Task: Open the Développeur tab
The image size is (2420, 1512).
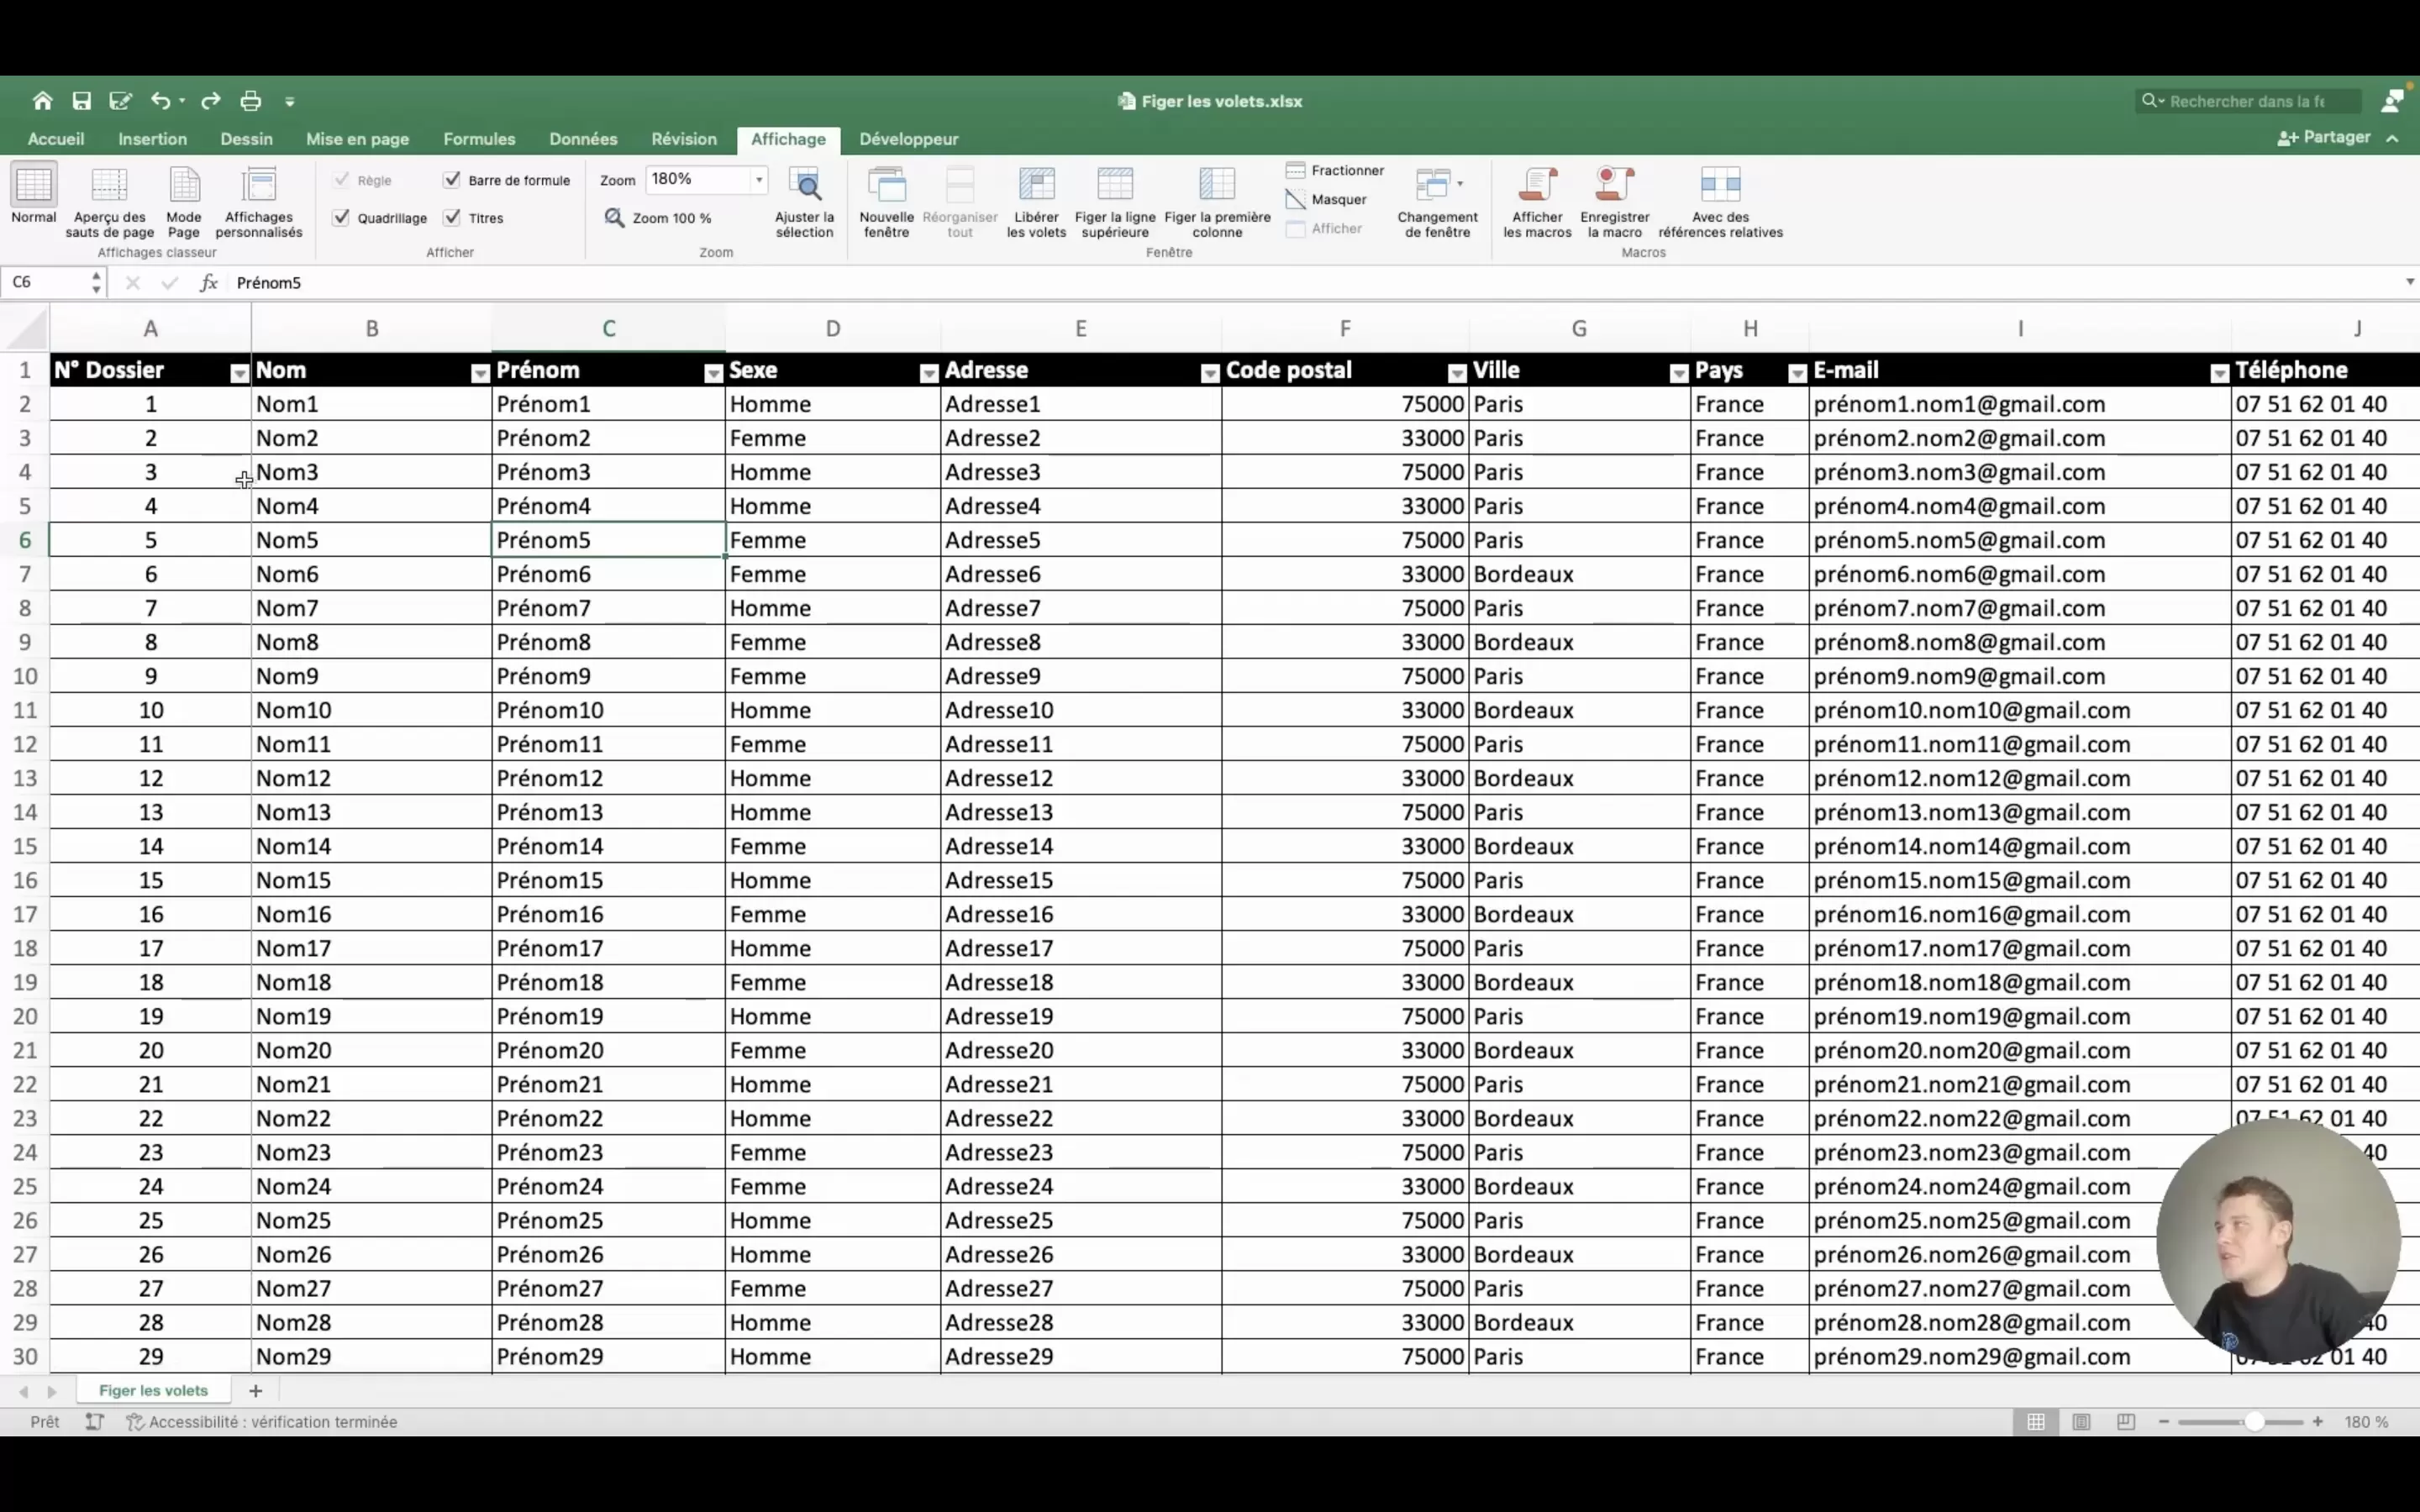Action: (x=908, y=139)
